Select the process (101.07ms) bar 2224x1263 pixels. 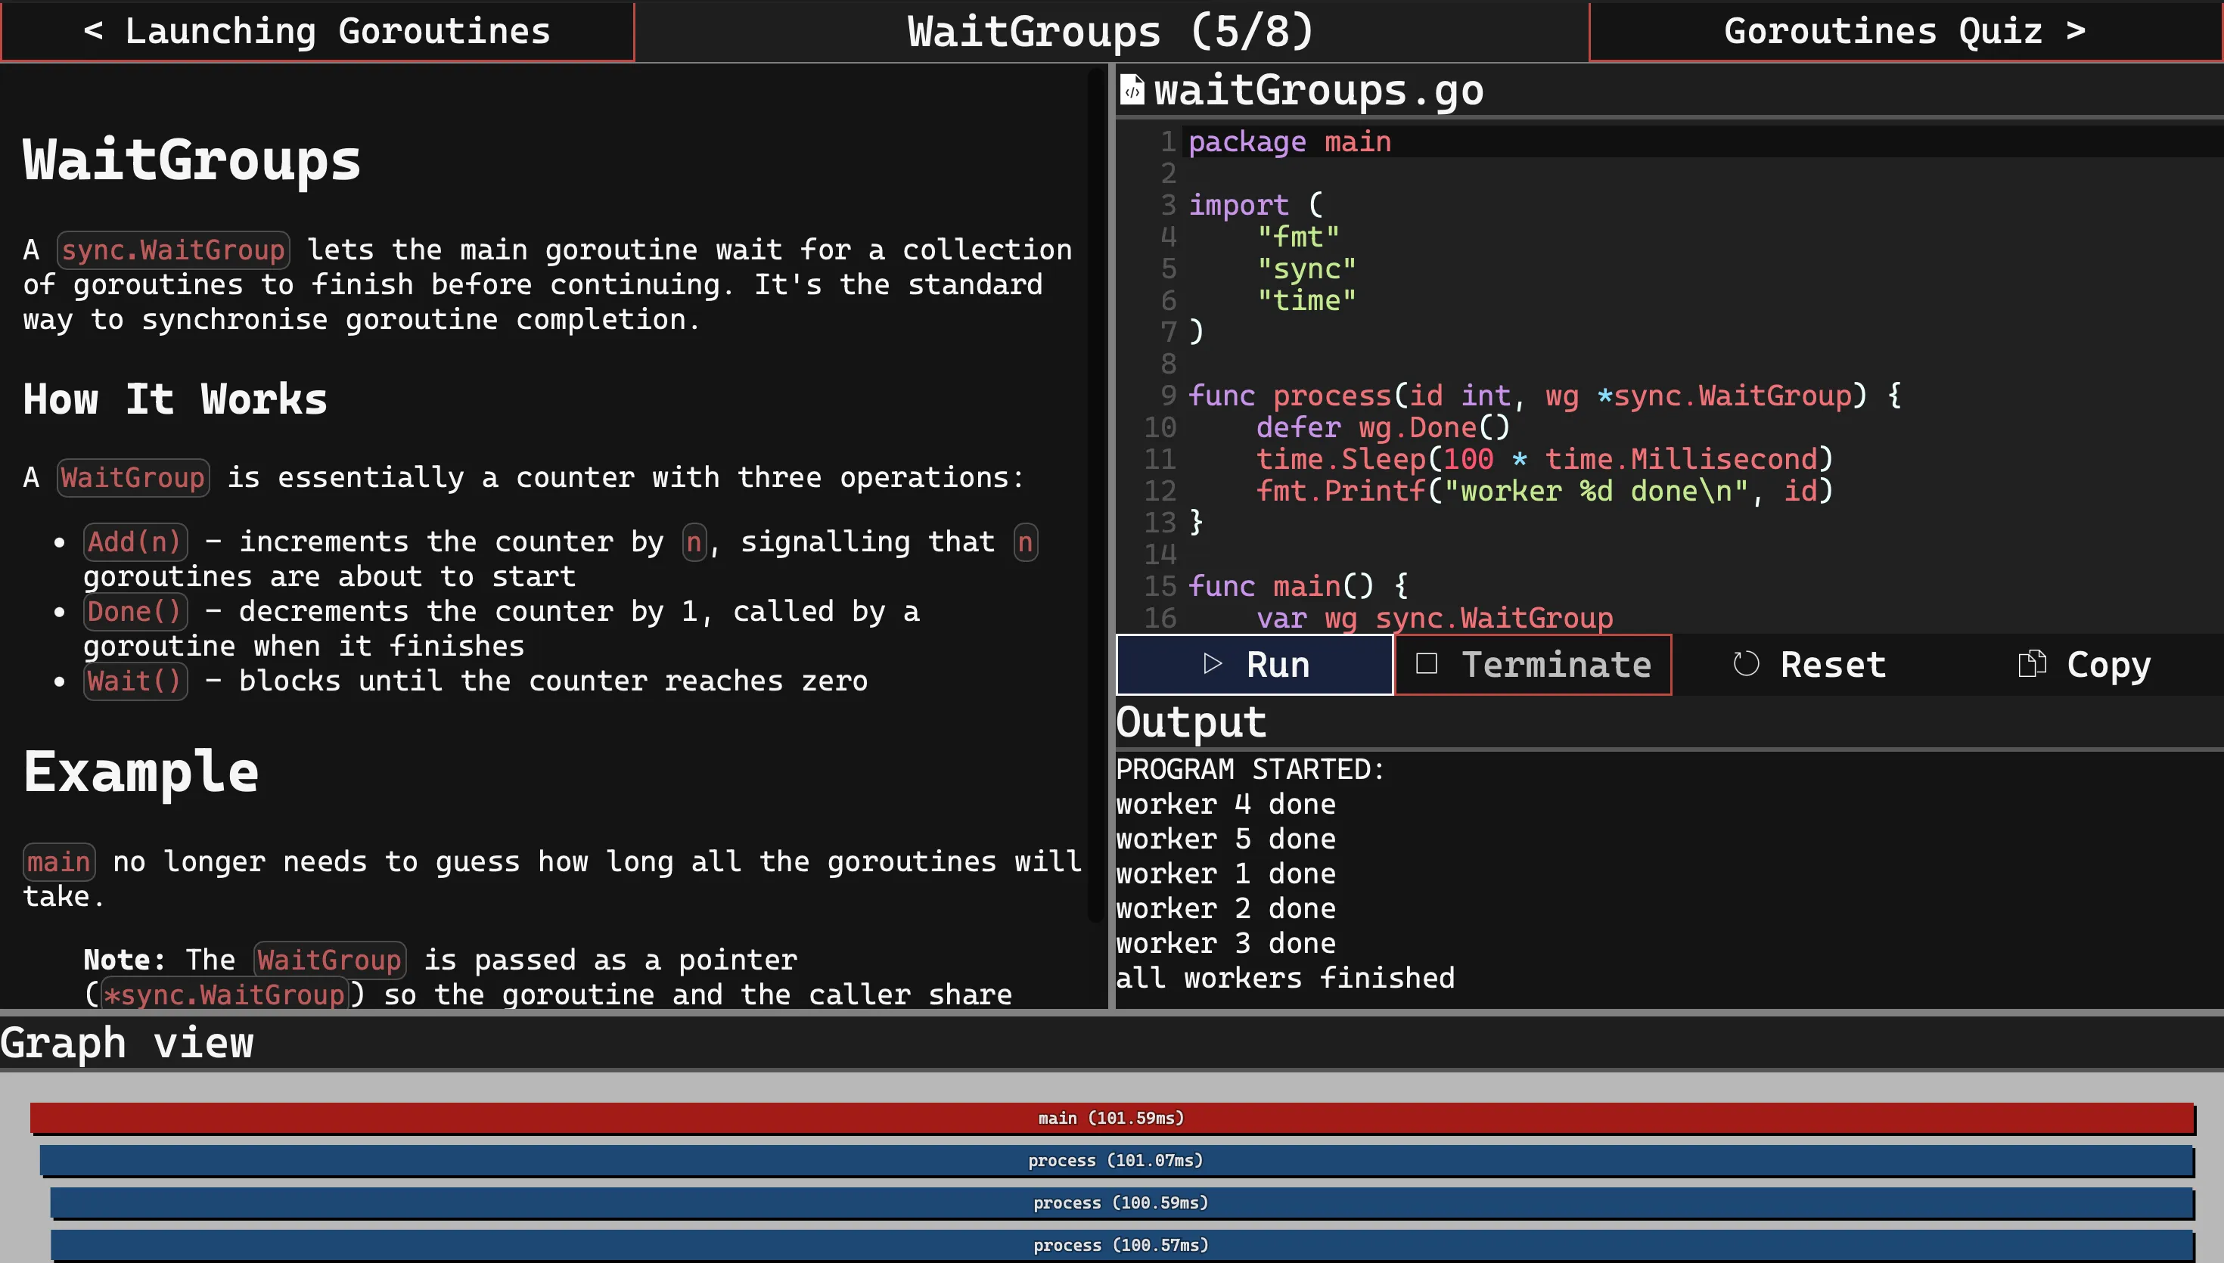1117,1161
